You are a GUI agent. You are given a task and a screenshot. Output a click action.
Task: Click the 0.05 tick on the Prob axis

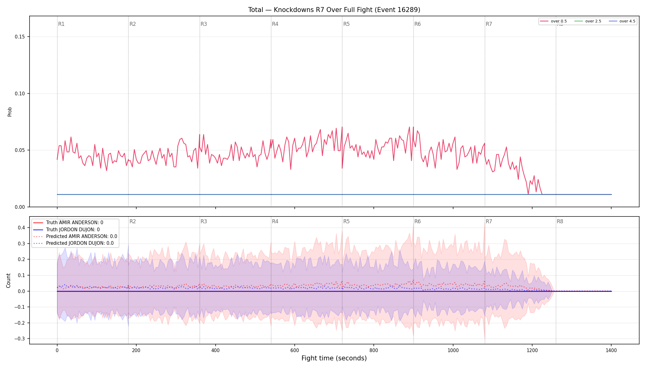(x=20, y=150)
